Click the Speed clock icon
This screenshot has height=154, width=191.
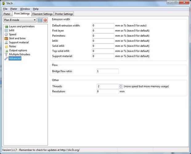[x=6, y=35]
